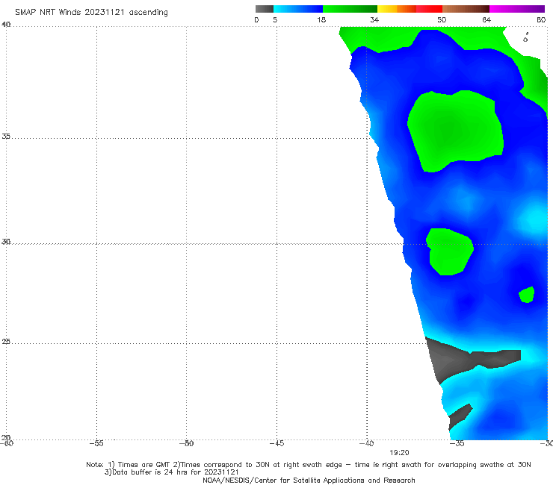This screenshot has height=485, width=553.
Task: Click the color bar label '34'
Action: tap(374, 19)
